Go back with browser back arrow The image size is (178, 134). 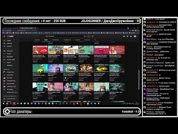(4, 31)
